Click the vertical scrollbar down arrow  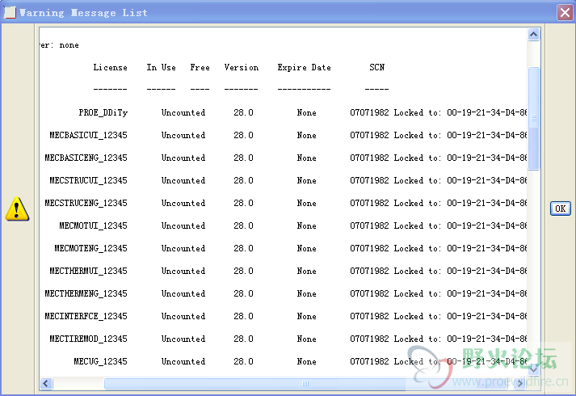point(533,369)
